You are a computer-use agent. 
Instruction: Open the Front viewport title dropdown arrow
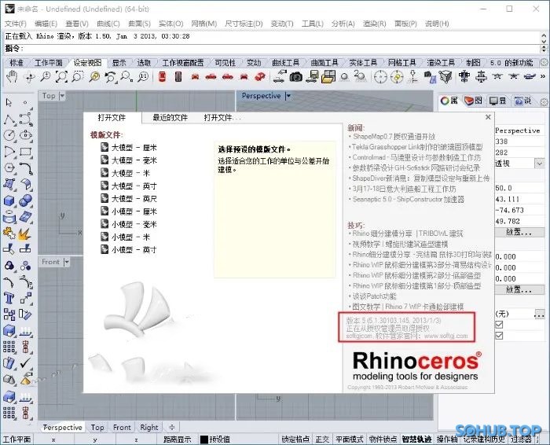pos(67,262)
